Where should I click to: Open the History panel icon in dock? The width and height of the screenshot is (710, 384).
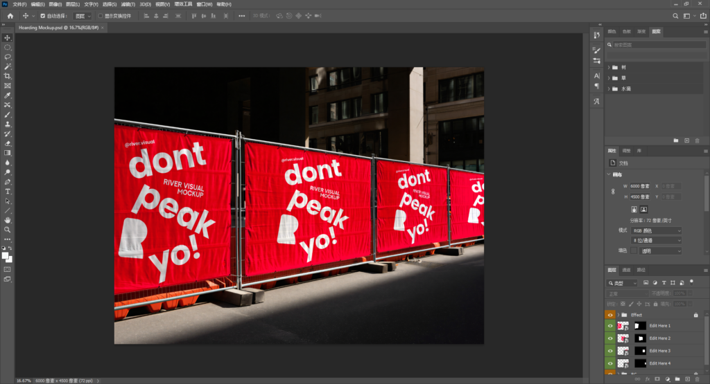596,35
